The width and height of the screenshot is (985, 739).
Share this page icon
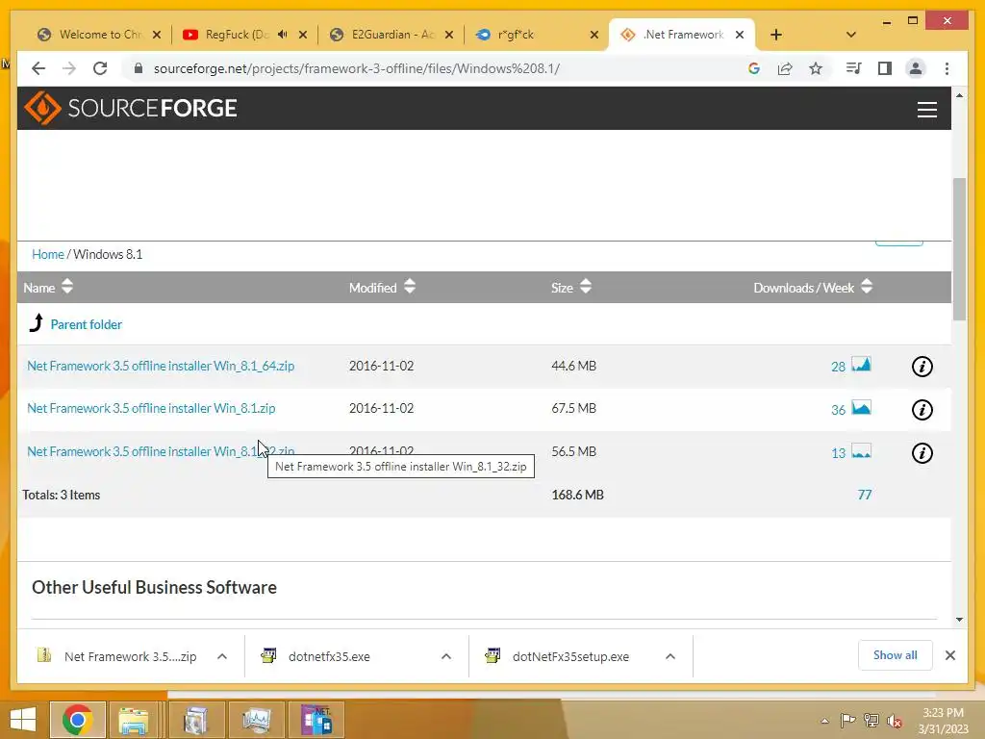pos(785,68)
